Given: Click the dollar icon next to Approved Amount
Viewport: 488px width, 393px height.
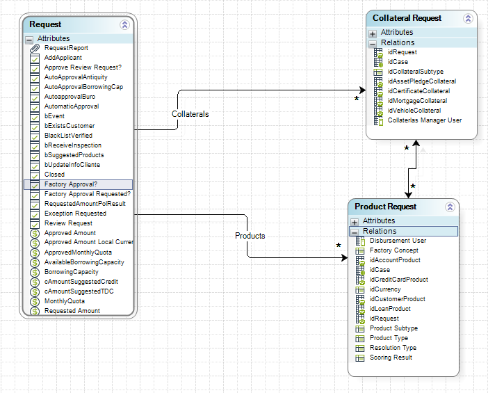Looking at the screenshot, I should tap(35, 233).
